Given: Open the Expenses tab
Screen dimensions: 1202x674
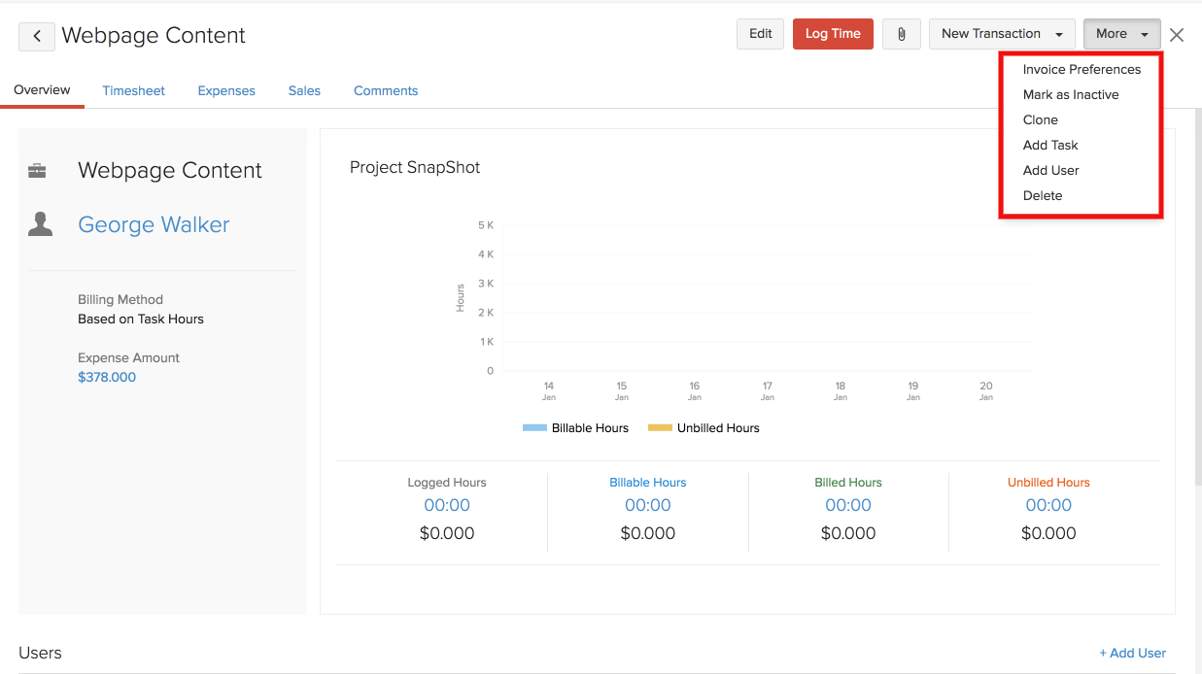Looking at the screenshot, I should (226, 91).
